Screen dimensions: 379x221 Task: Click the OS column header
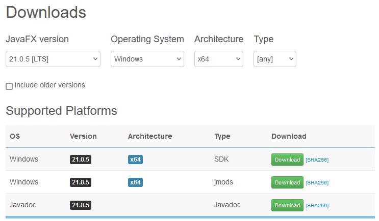pos(15,136)
